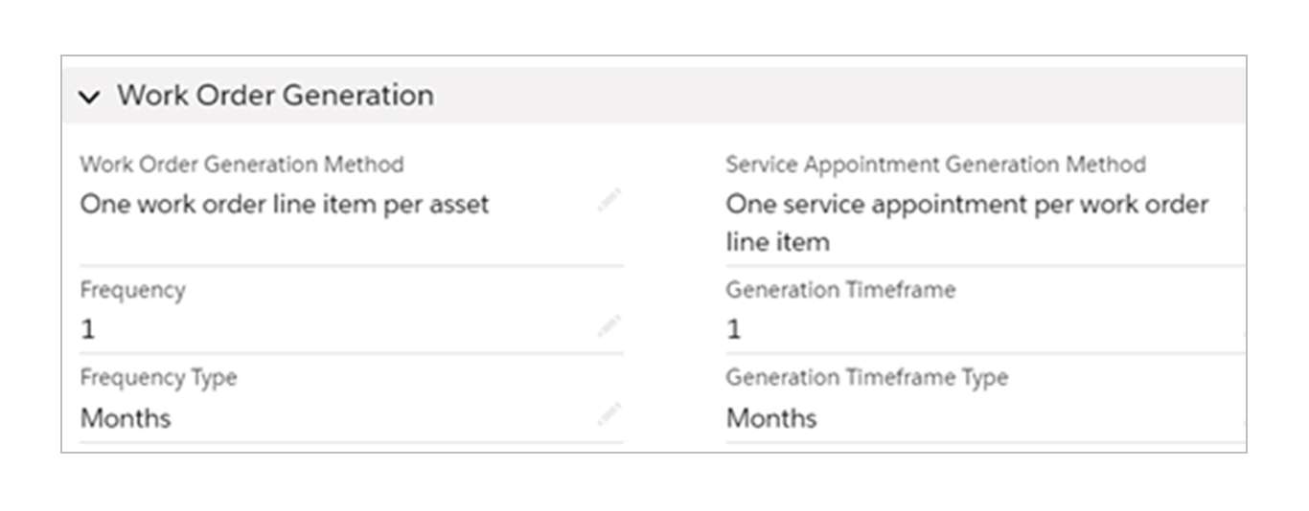Click the Generation Timeframe value of 1
Screen dimensions: 1309x511
pos(734,330)
